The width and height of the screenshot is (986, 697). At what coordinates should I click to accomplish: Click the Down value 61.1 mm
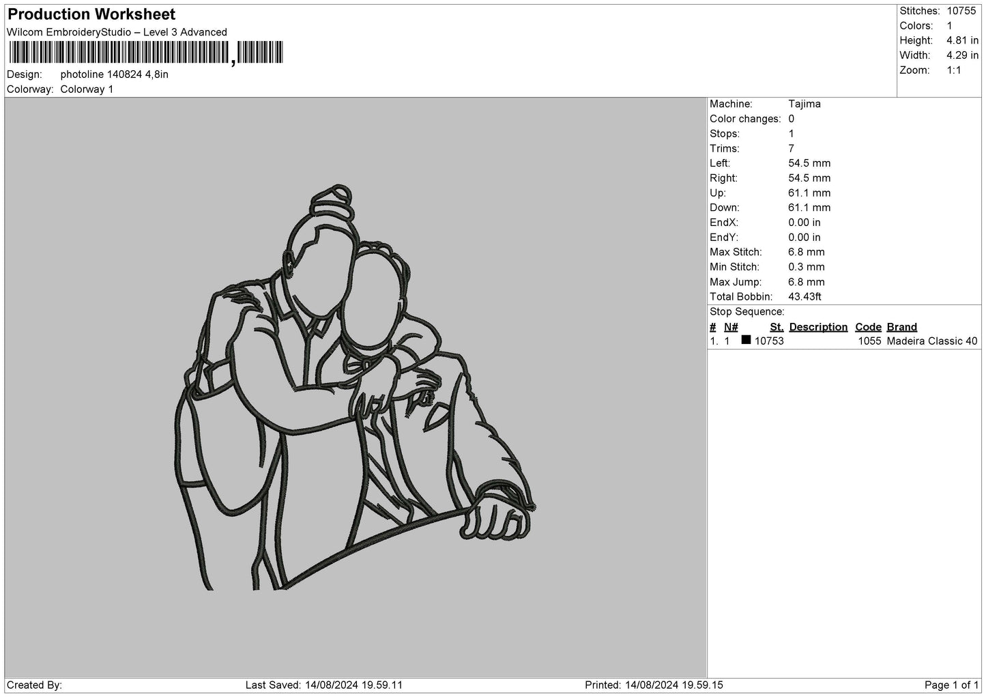click(809, 208)
